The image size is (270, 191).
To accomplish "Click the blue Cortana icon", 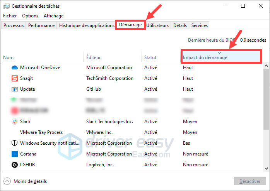I will click(x=15, y=154).
